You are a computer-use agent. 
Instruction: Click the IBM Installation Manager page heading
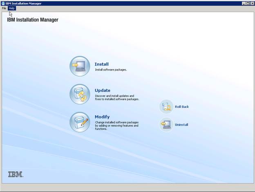pos(33,20)
